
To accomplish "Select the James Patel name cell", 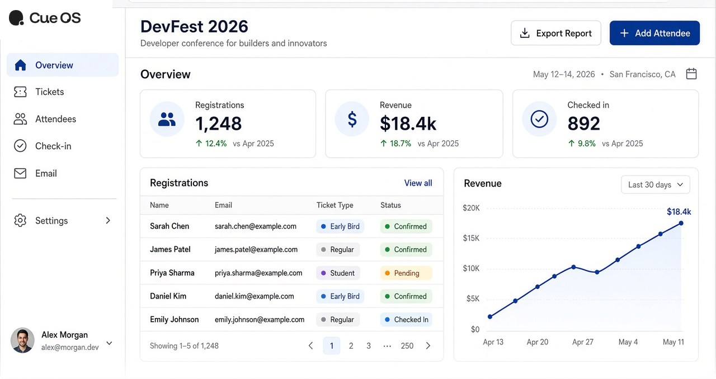I will tap(170, 249).
